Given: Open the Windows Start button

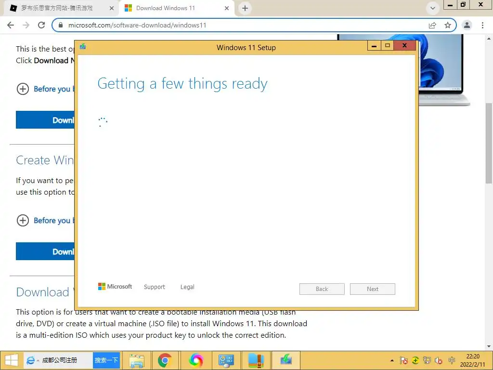Looking at the screenshot, I should coord(12,360).
